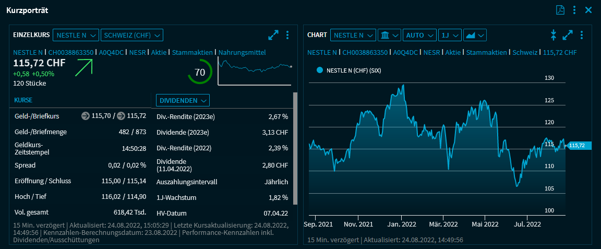Open the DIVIDENDEN dropdown
This screenshot has height=249, width=601.
click(x=183, y=100)
